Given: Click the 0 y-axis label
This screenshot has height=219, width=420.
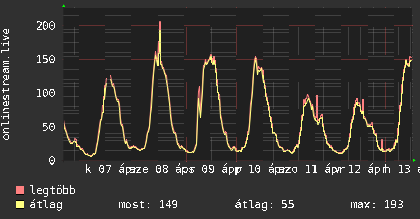Looking at the screenshot, I should 52,160.
